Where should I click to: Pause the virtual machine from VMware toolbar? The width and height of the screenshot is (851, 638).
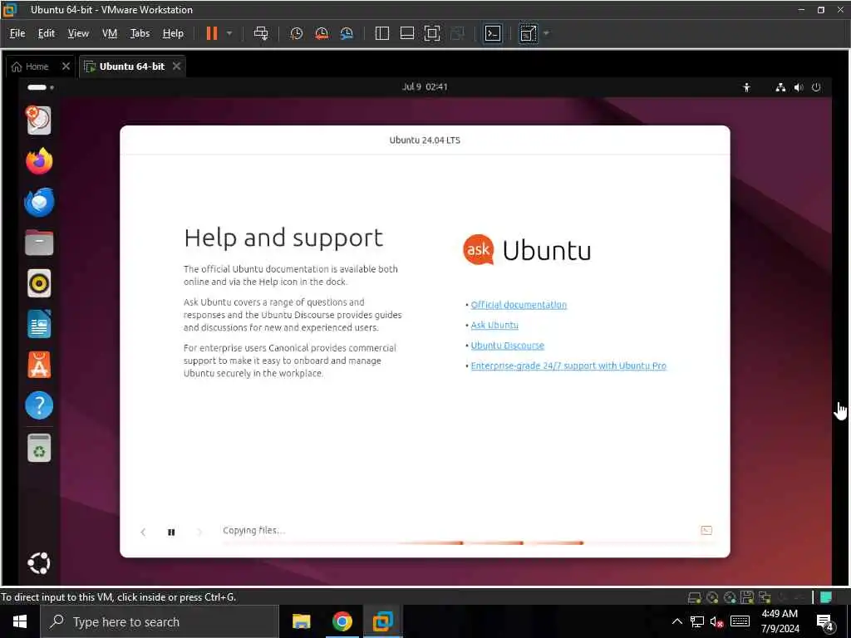pos(212,33)
